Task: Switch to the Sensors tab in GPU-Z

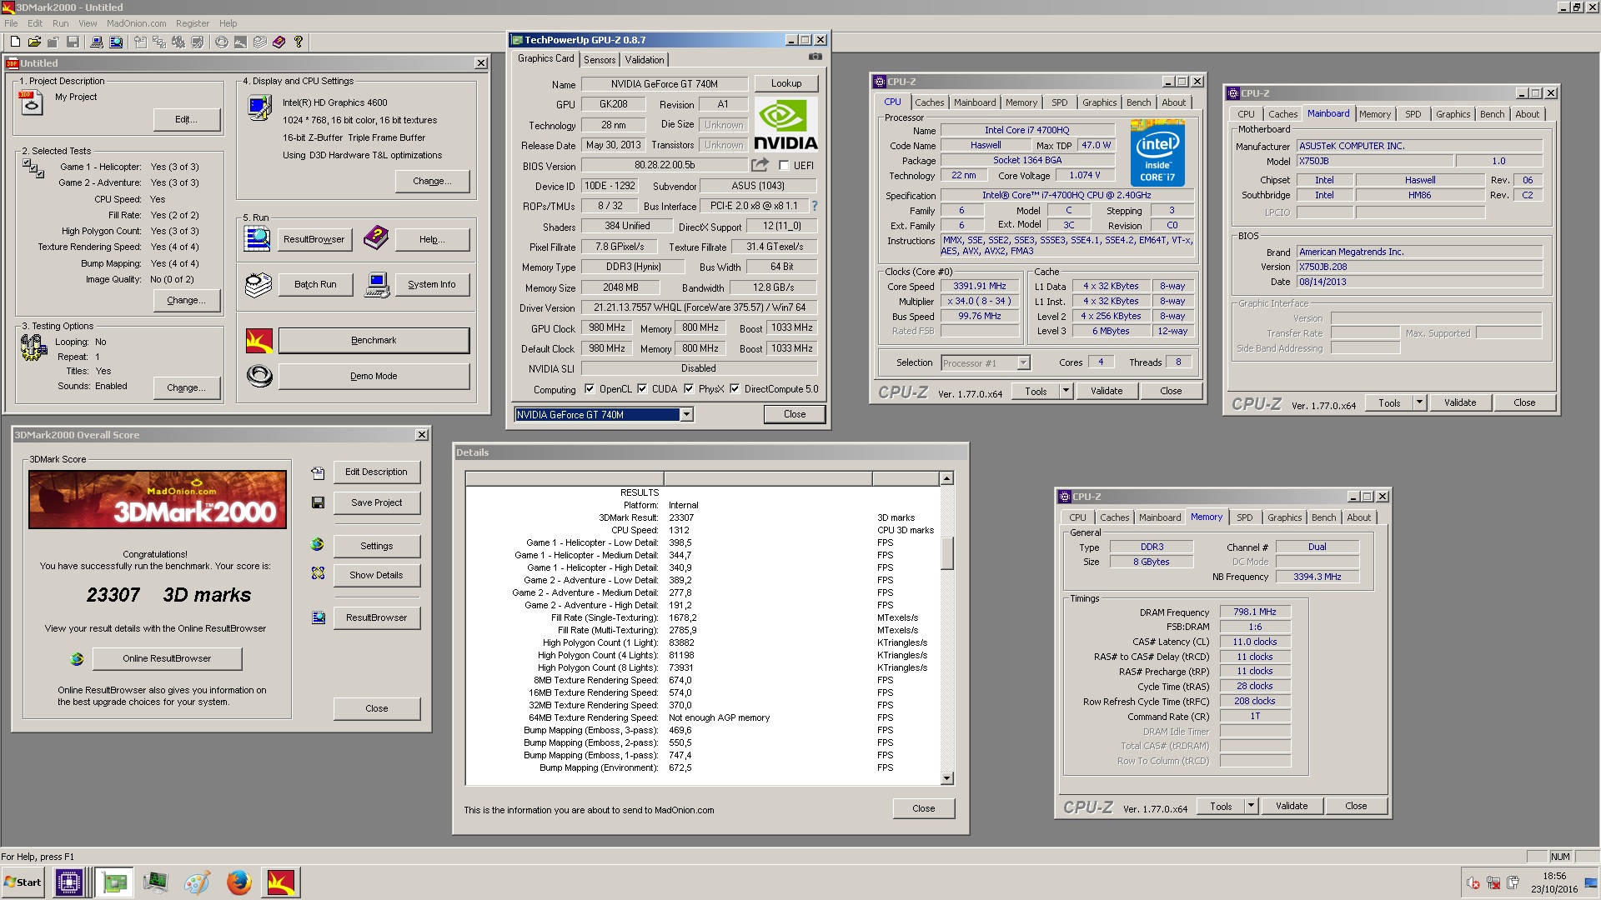Action: coord(600,59)
